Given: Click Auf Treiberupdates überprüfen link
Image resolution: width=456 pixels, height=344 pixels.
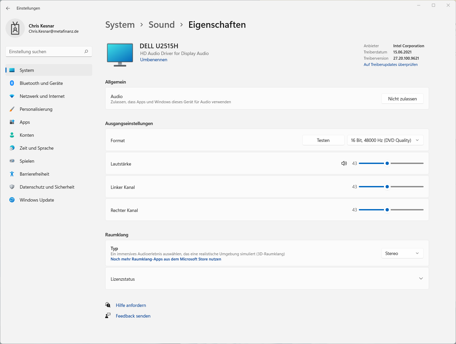Looking at the screenshot, I should coord(391,65).
